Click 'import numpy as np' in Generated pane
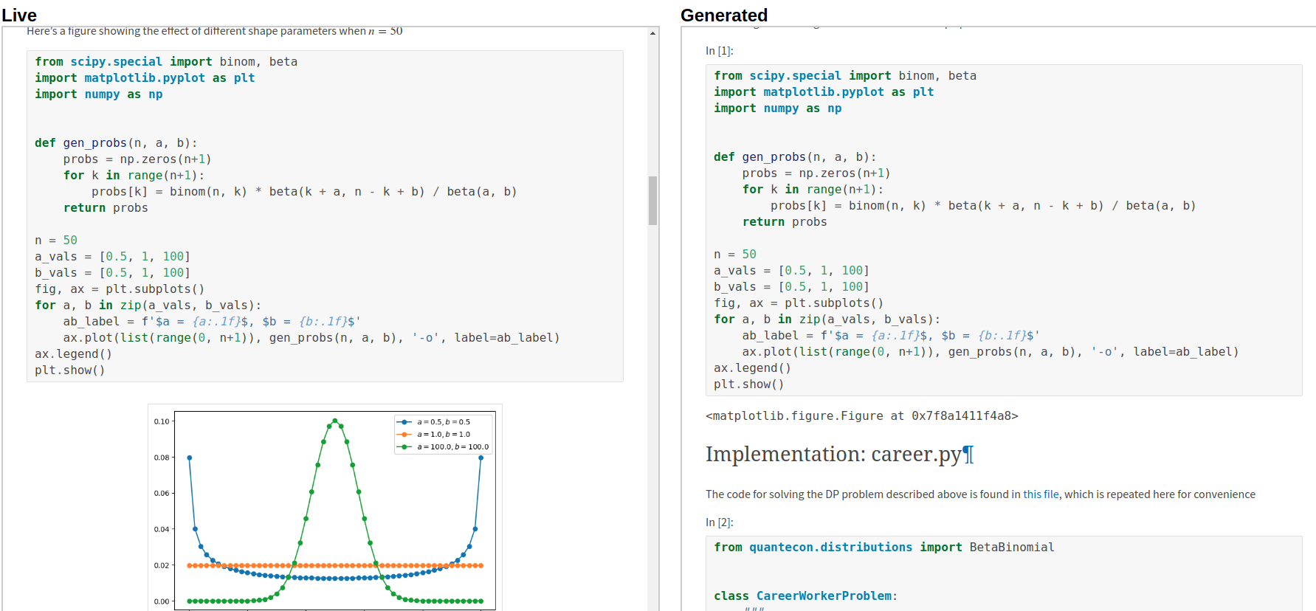Image resolution: width=1316 pixels, height=611 pixels. click(778, 108)
